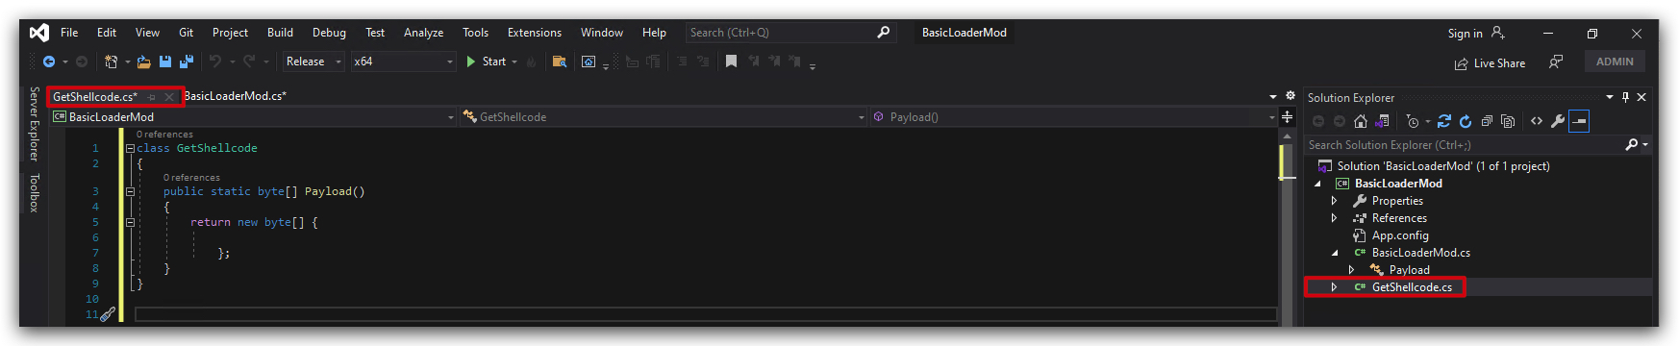Click the editor settings gear icon
The width and height of the screenshot is (1679, 346).
point(1291,96)
